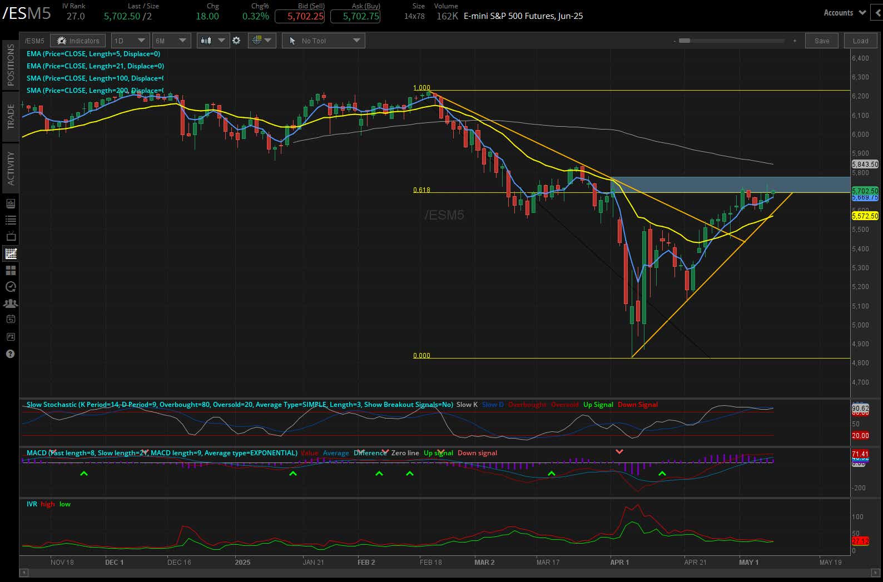Click the Last 5,702.50 price value
The height and width of the screenshot is (582, 883).
[x=122, y=16]
